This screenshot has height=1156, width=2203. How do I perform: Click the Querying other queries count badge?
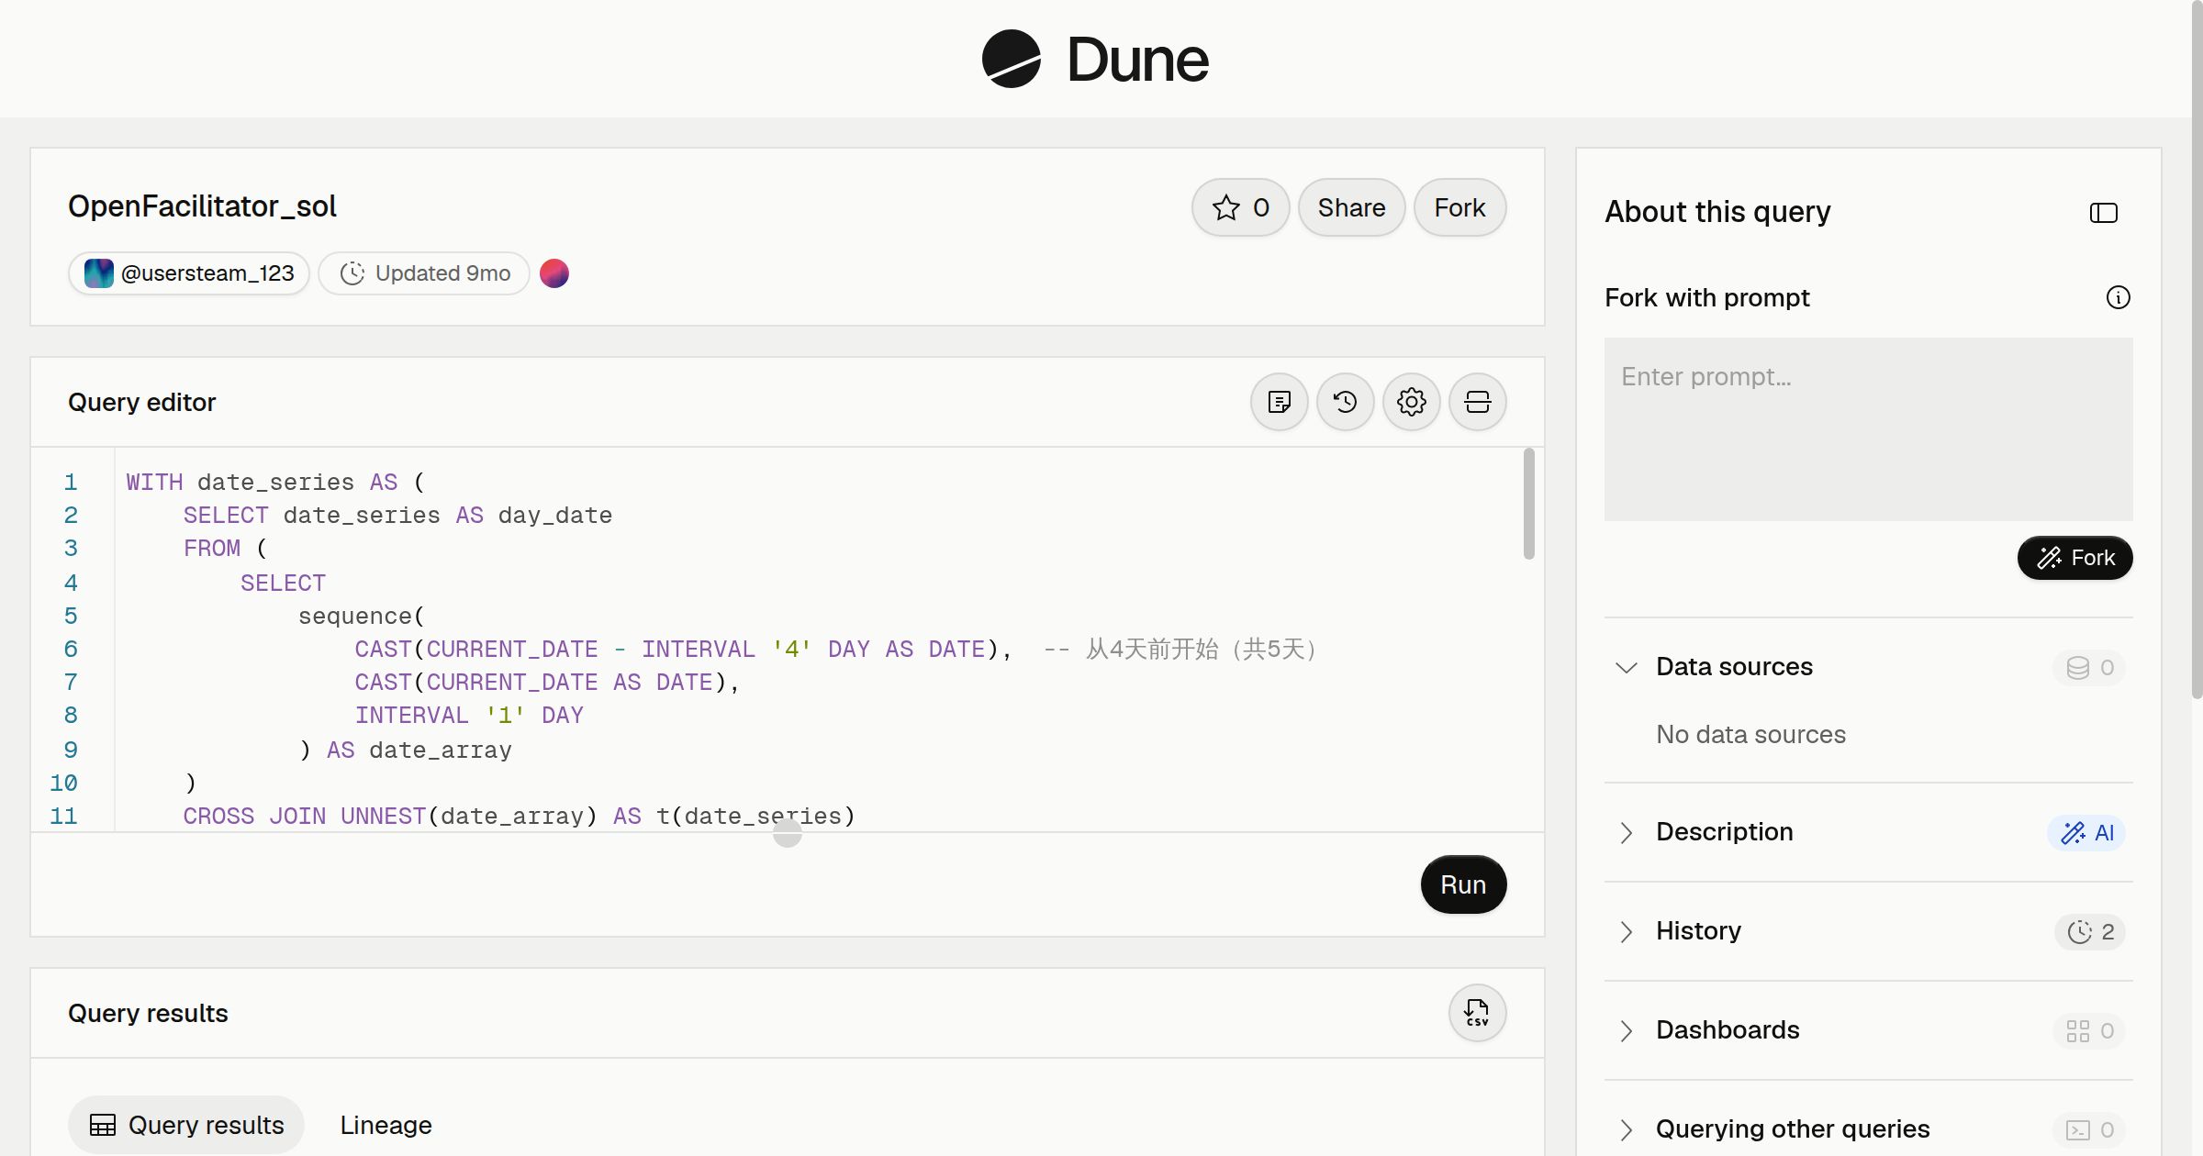click(2089, 1130)
